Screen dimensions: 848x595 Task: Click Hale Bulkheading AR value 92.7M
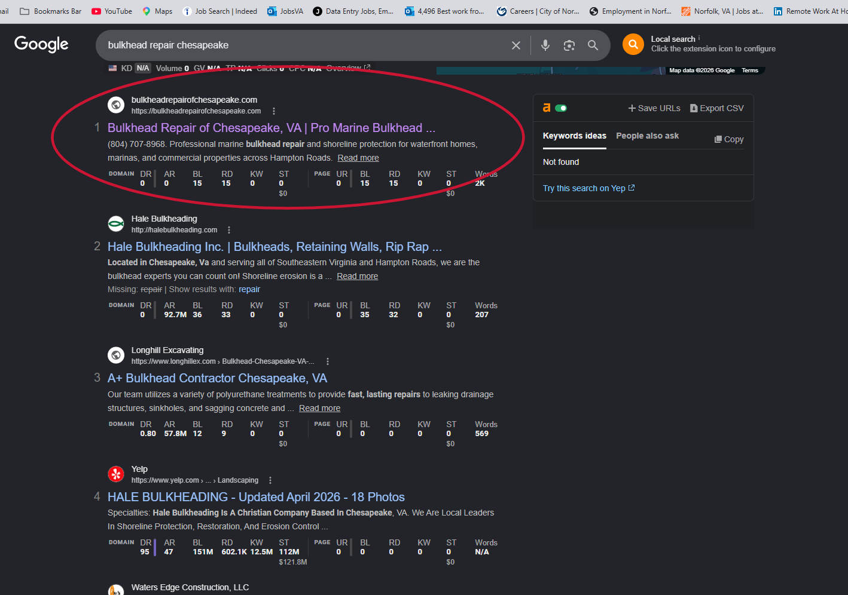pyautogui.click(x=175, y=315)
